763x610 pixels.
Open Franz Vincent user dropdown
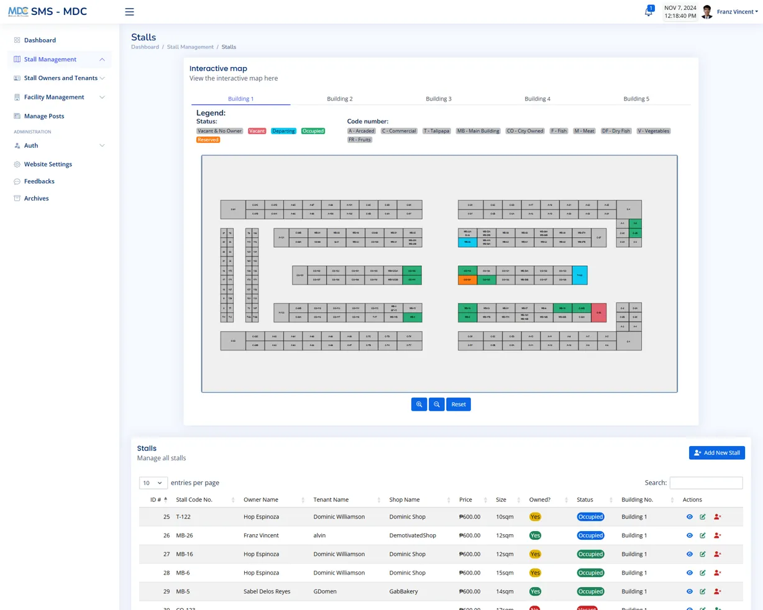(737, 12)
